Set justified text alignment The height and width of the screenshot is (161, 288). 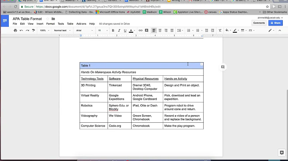tap(172, 30)
